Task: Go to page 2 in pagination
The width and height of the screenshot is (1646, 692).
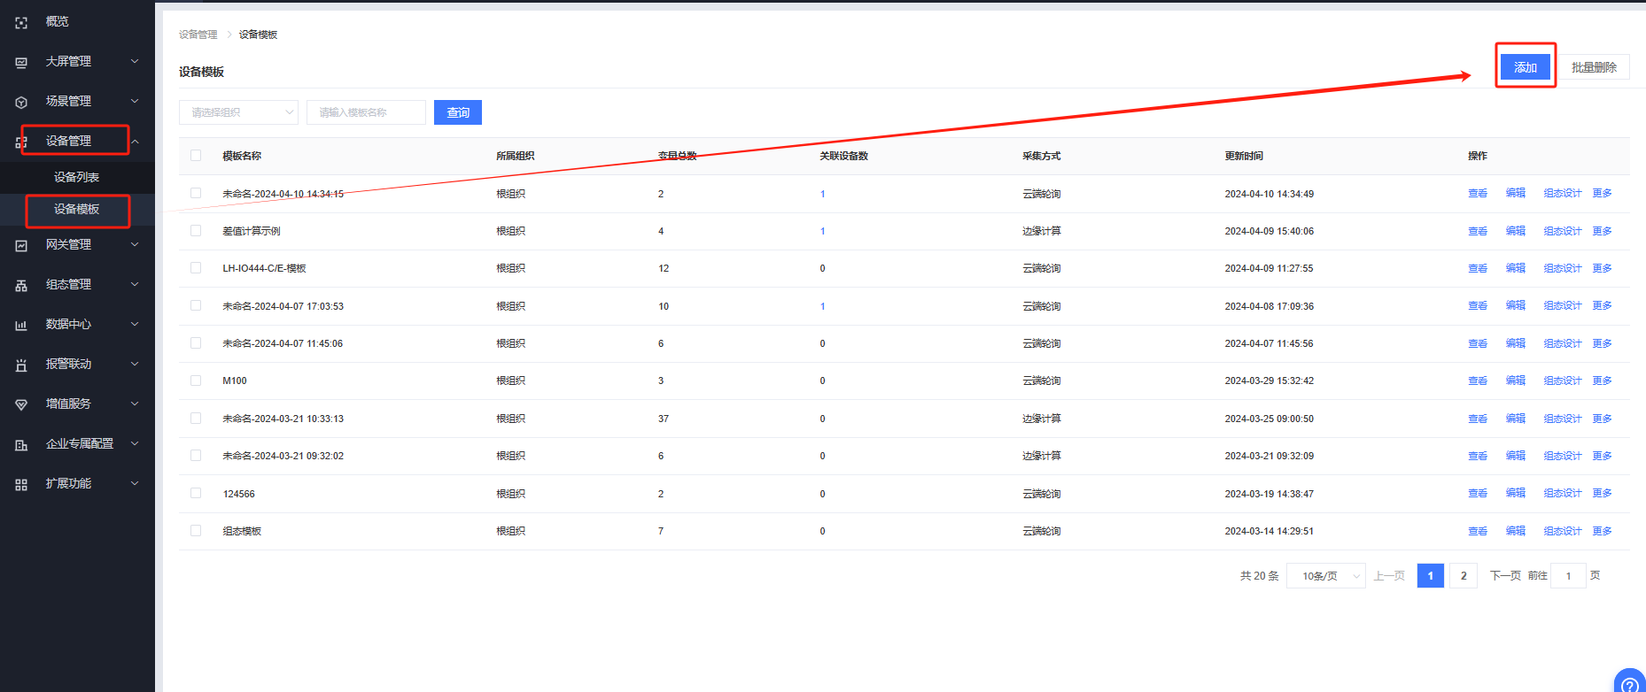Action: click(1464, 576)
